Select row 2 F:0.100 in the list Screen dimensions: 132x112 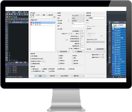click(x=43, y=25)
